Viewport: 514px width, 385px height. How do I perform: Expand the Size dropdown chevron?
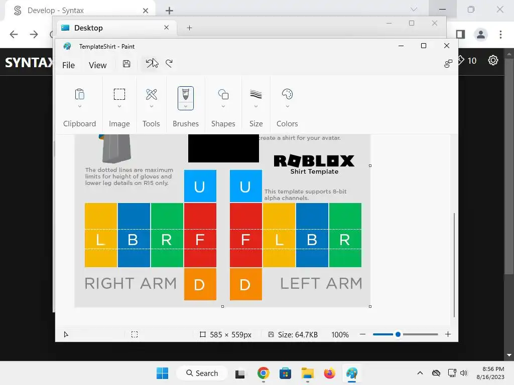256,106
